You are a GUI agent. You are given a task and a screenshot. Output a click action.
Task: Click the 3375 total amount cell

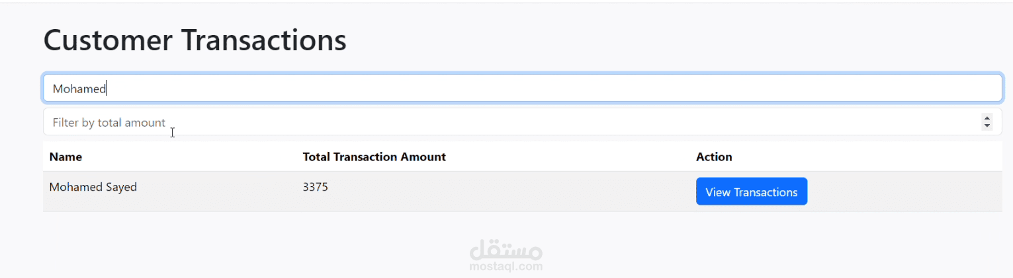tap(315, 187)
